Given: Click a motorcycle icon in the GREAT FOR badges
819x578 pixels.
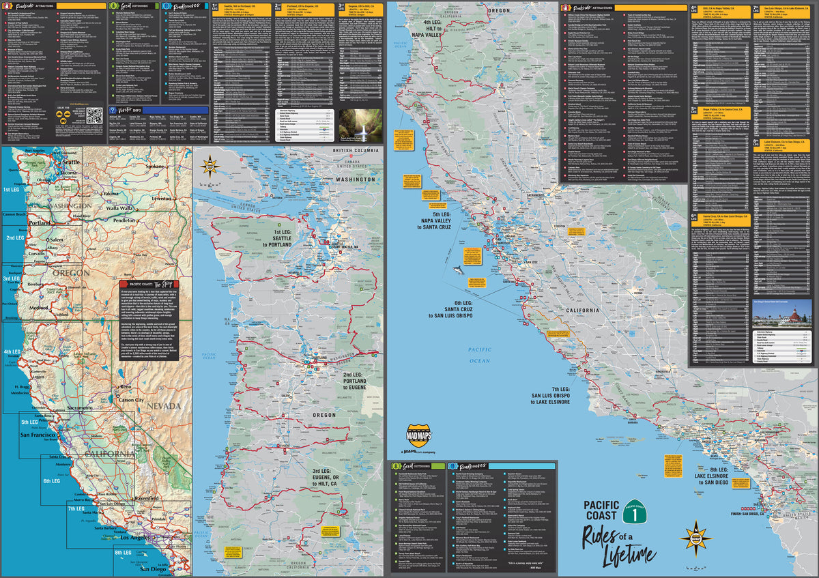Looking at the screenshot, I should [x=59, y=114].
